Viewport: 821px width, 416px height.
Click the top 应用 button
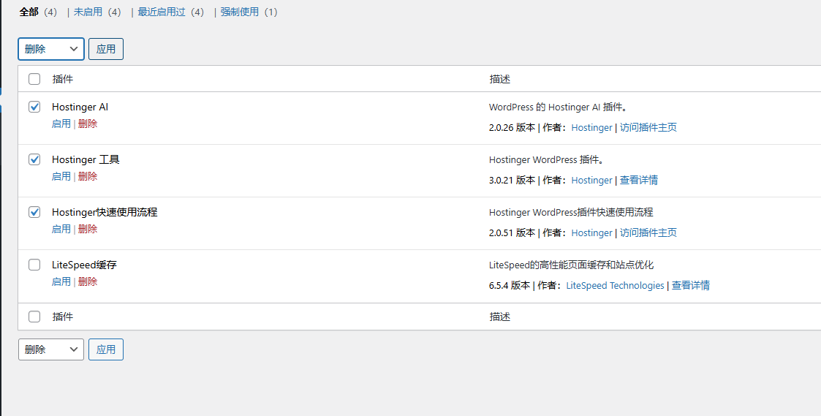pyautogui.click(x=106, y=49)
